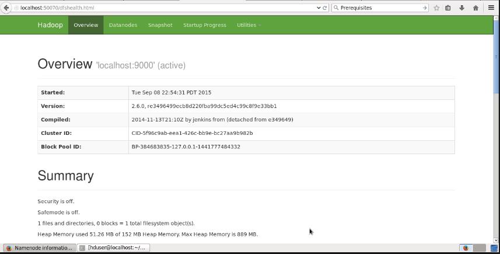Switch to hduser@localhost terminal taskbar window
This screenshot has height=254, width=500.
coord(113,248)
